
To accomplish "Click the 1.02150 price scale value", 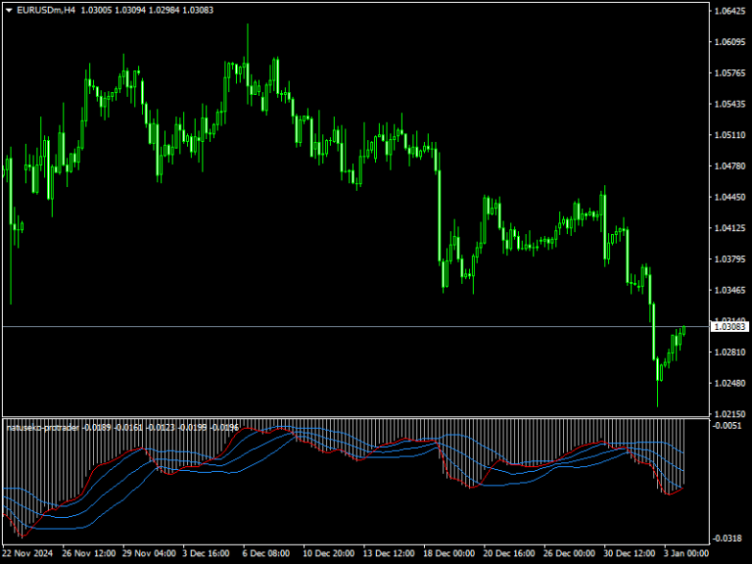I will tap(729, 414).
